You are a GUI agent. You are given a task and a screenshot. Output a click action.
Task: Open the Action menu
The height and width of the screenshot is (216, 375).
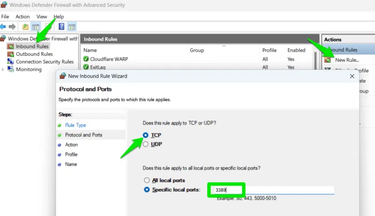(x=22, y=17)
